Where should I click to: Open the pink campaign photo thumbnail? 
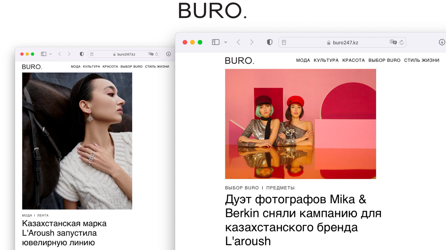(x=300, y=124)
